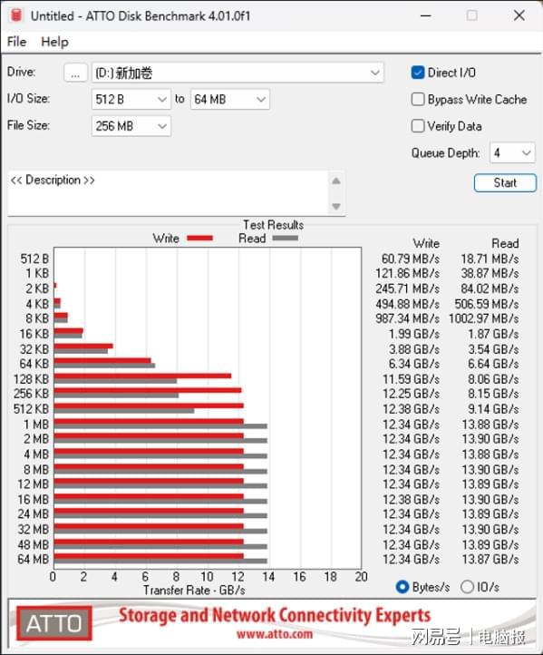
Task: Click the description scroll up arrow
Action: [336, 181]
